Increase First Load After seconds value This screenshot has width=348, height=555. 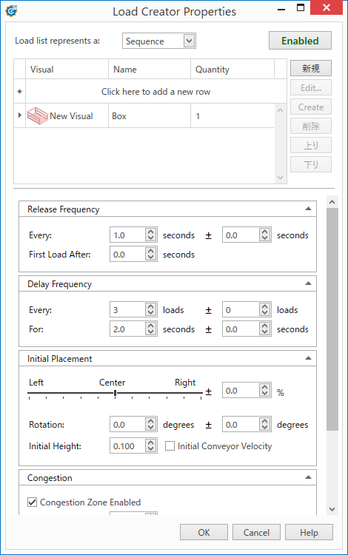click(x=151, y=251)
